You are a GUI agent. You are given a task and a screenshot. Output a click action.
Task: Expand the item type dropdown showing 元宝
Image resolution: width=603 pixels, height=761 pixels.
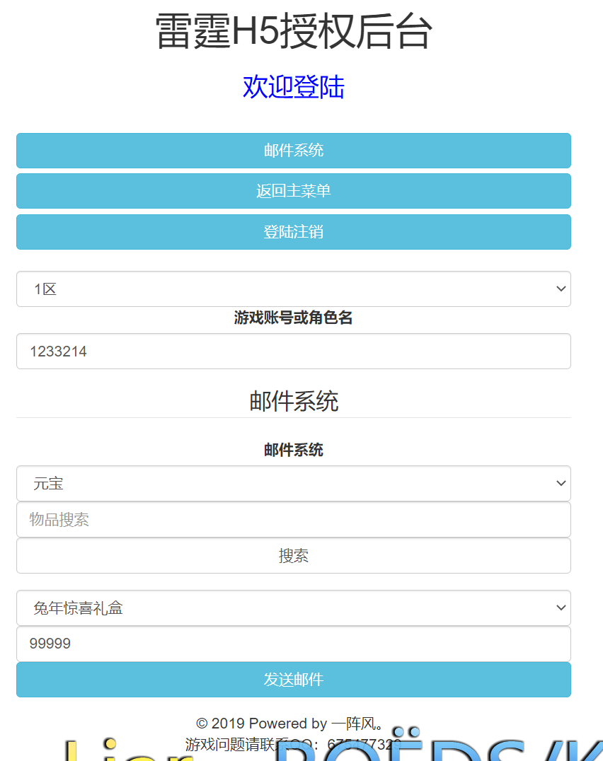(293, 483)
